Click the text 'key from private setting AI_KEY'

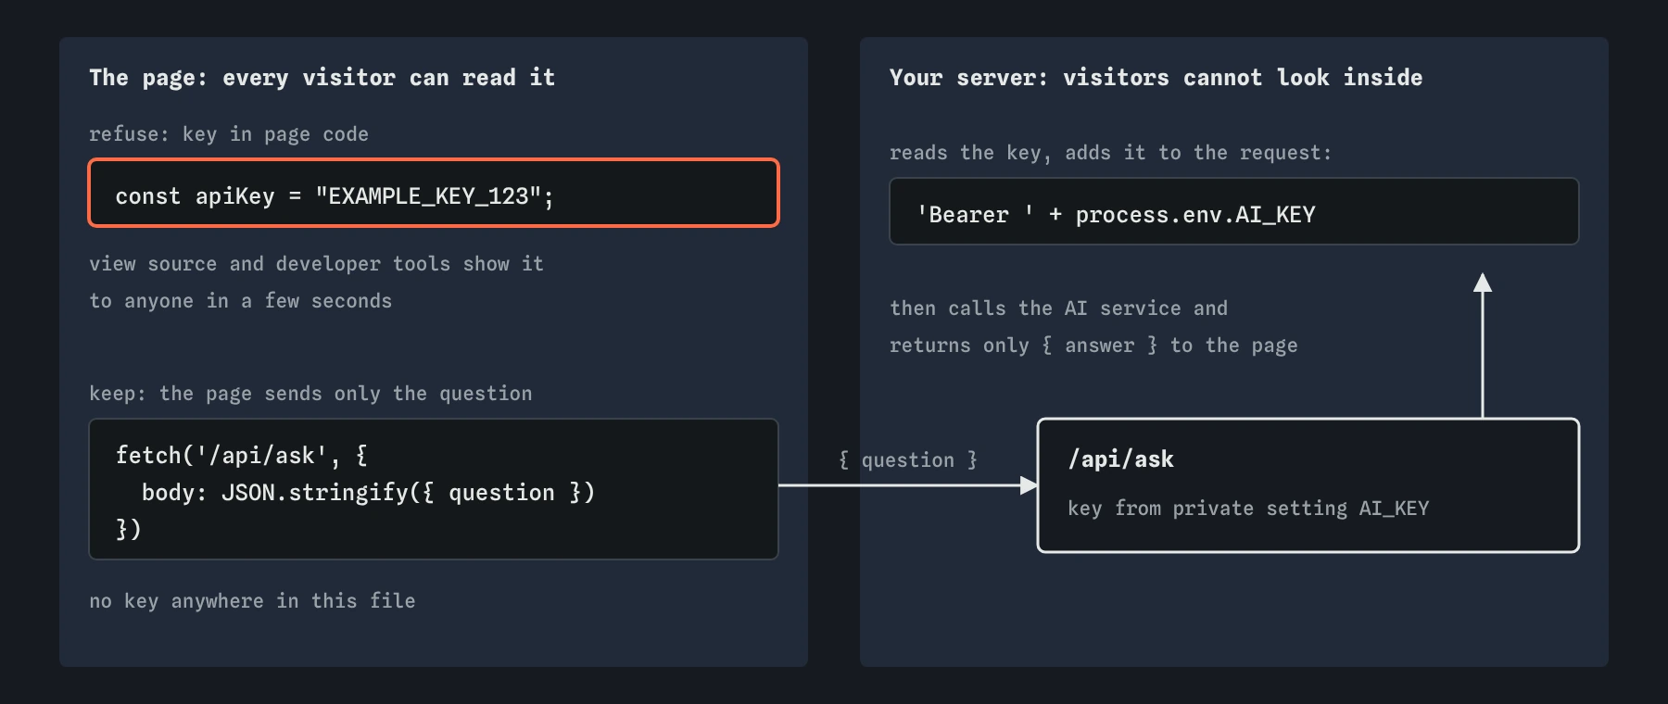[1248, 509]
